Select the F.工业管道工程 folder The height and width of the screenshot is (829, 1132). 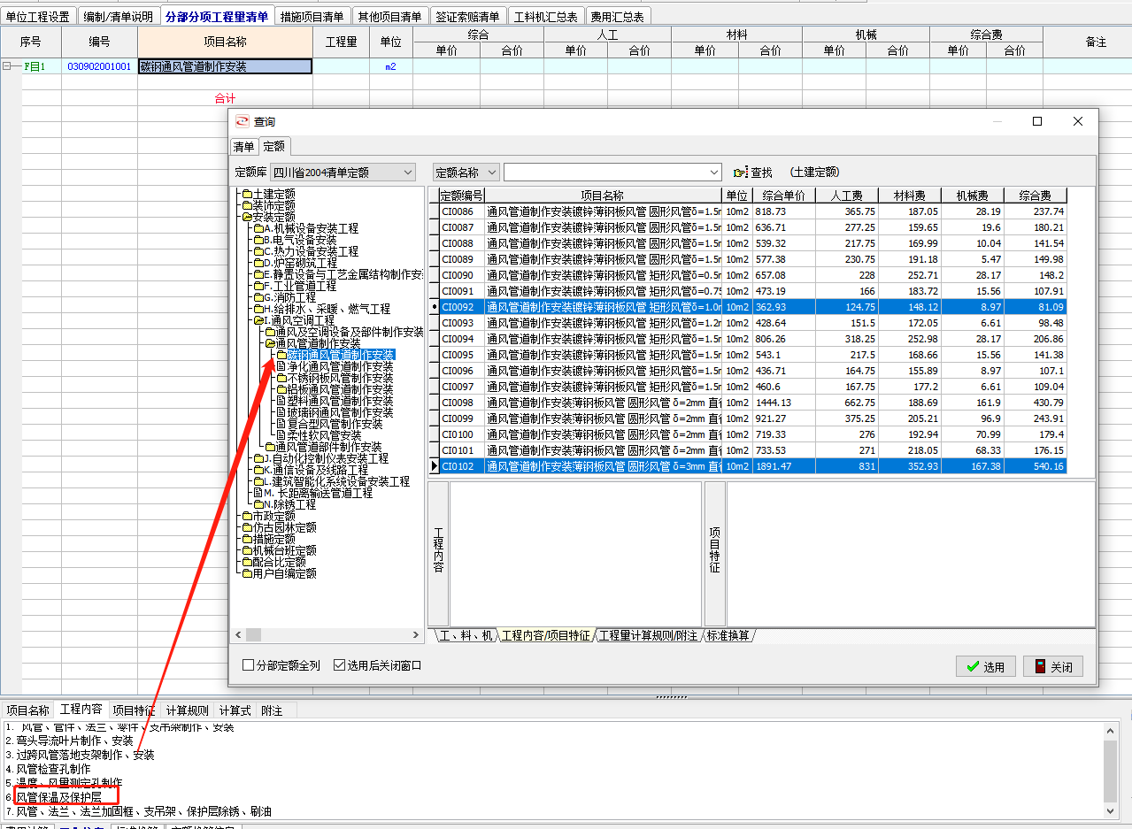[x=299, y=286]
